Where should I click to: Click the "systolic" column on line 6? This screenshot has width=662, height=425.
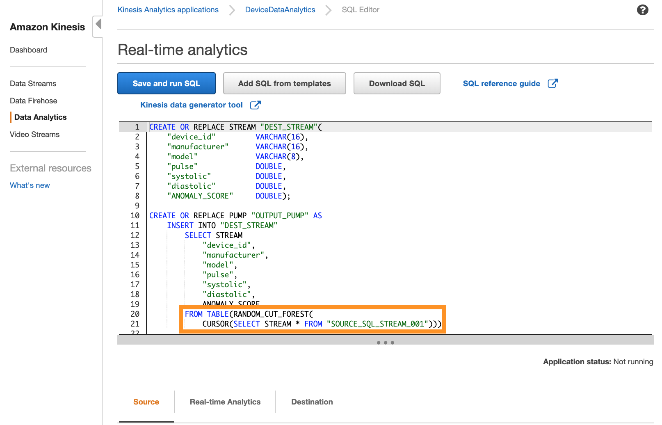(189, 176)
